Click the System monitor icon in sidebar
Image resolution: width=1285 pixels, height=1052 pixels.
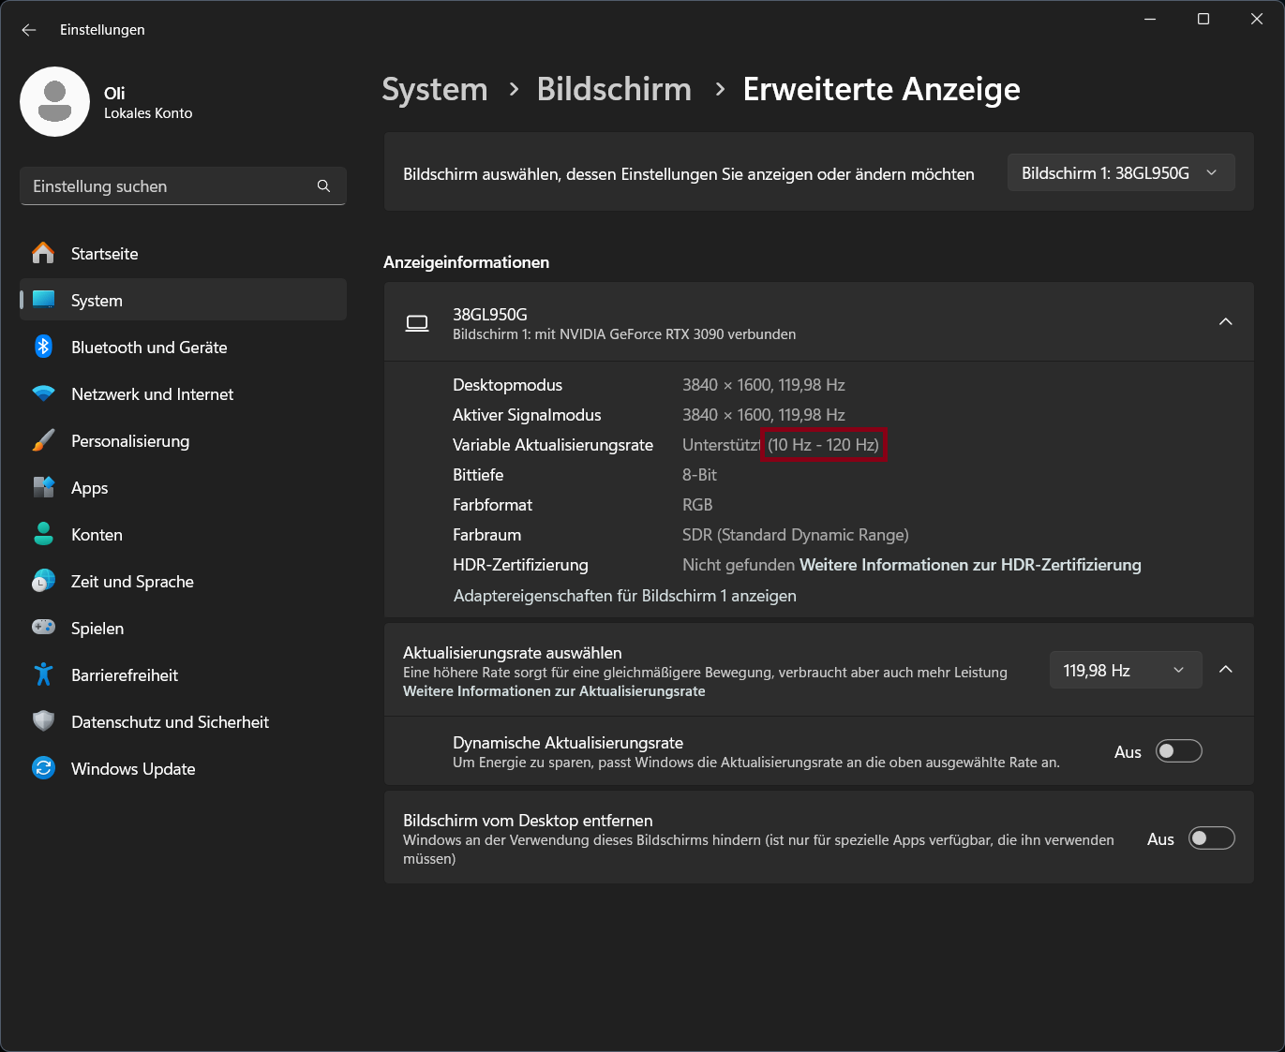pyautogui.click(x=43, y=300)
